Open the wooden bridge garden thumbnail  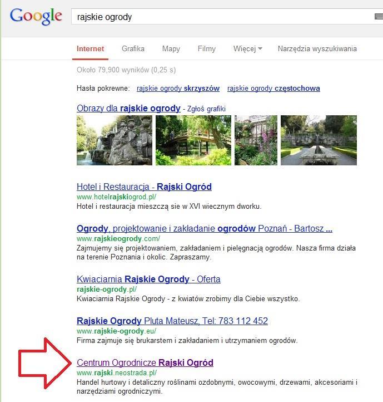[193, 140]
